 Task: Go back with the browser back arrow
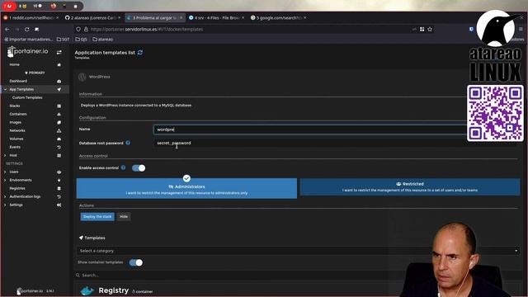[x=7, y=30]
